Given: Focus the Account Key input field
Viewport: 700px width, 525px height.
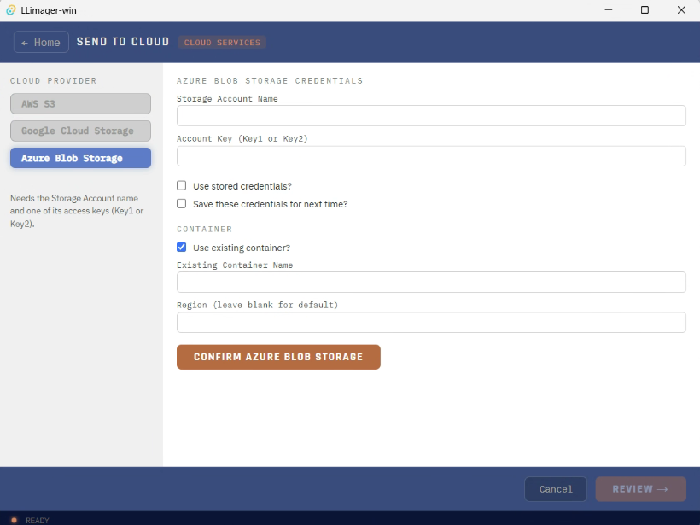Looking at the screenshot, I should click(x=431, y=156).
